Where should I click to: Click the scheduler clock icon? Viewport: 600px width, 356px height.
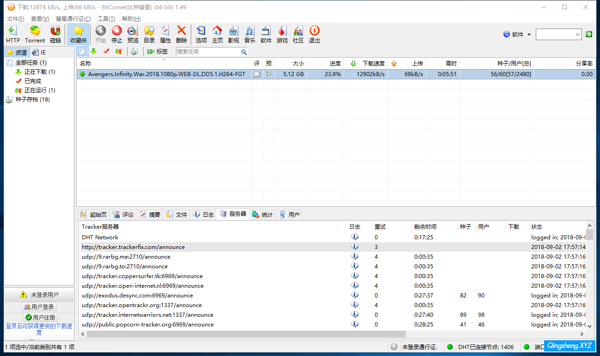coord(134,52)
